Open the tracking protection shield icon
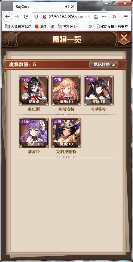 [x=36, y=17]
